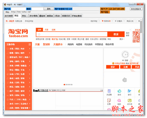Viewport: 147px width, 118px height.
Task: Click the 收藏夹 star icon
Action: point(116,21)
